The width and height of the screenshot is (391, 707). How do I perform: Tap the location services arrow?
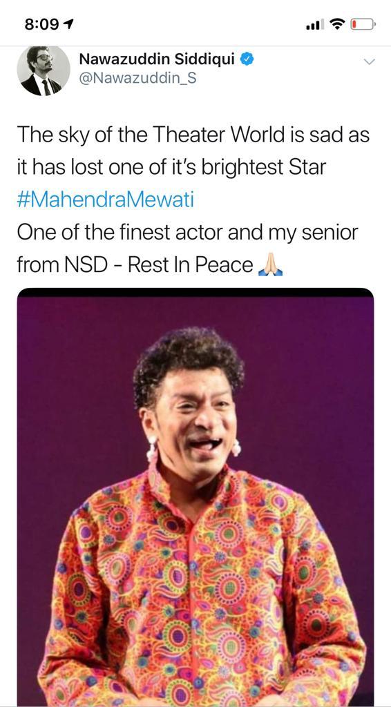70,24
